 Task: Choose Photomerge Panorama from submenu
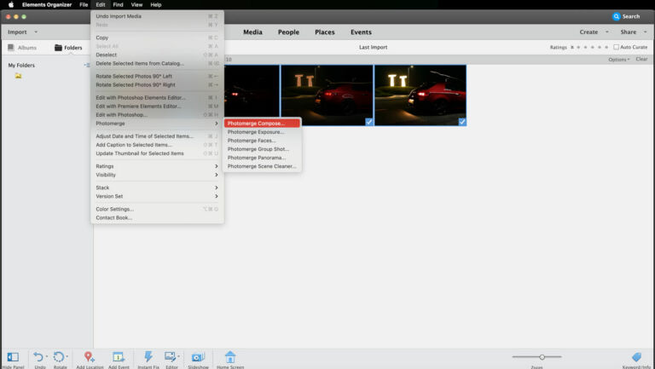[x=257, y=158]
